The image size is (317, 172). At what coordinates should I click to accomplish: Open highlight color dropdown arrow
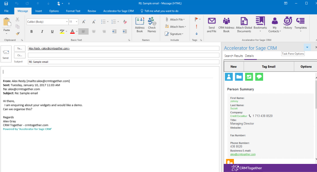point(66,31)
